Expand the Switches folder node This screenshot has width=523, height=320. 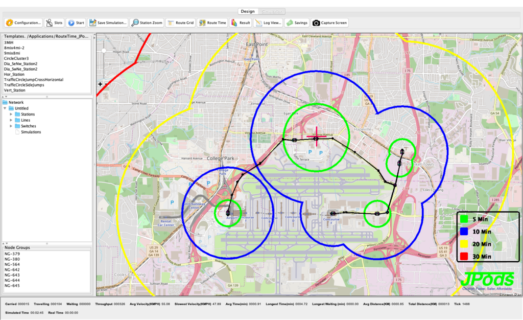click(11, 126)
